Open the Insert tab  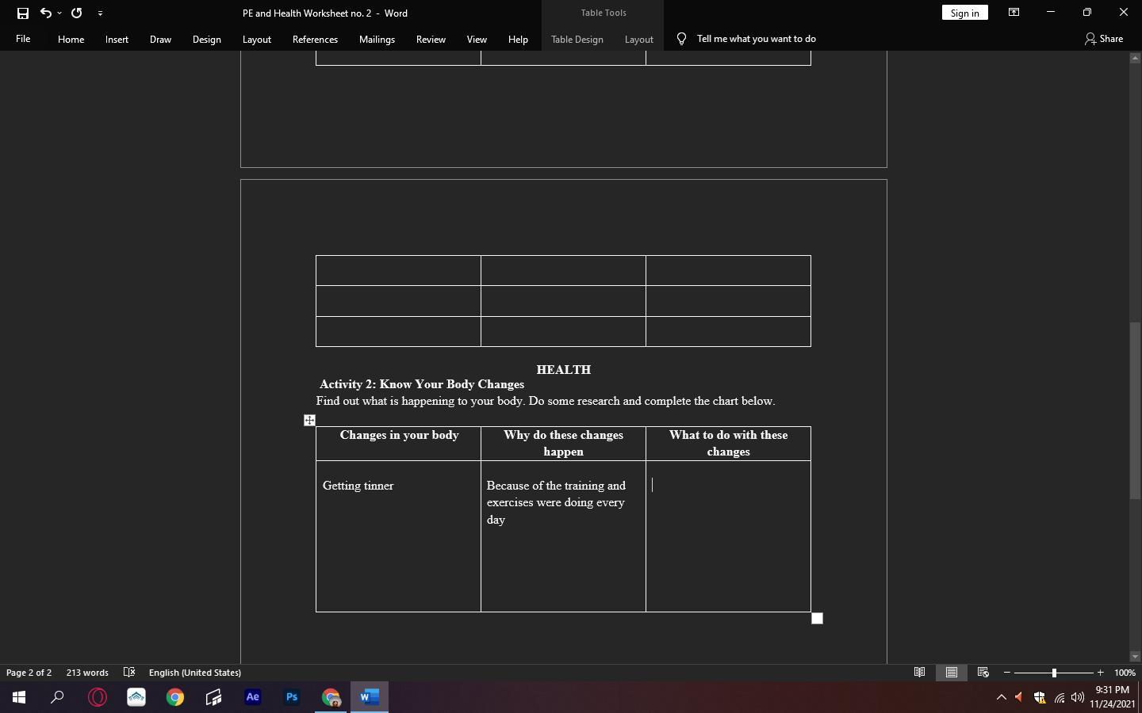pyautogui.click(x=117, y=39)
